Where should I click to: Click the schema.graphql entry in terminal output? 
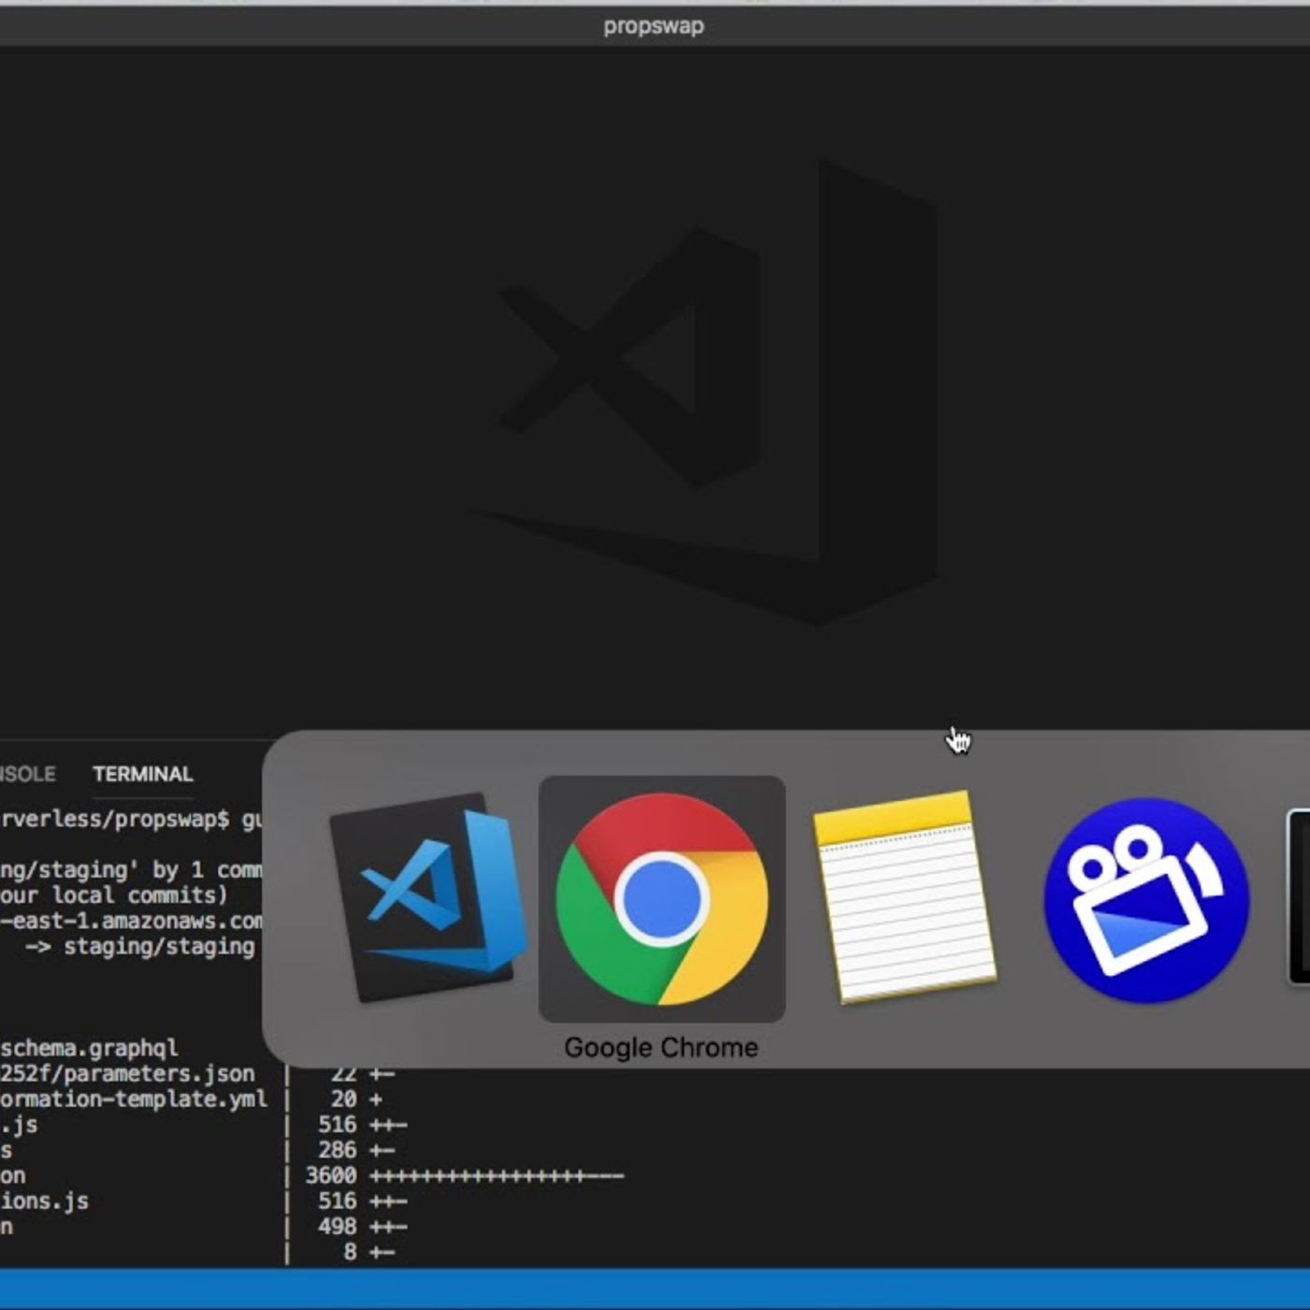pyautogui.click(x=89, y=1048)
